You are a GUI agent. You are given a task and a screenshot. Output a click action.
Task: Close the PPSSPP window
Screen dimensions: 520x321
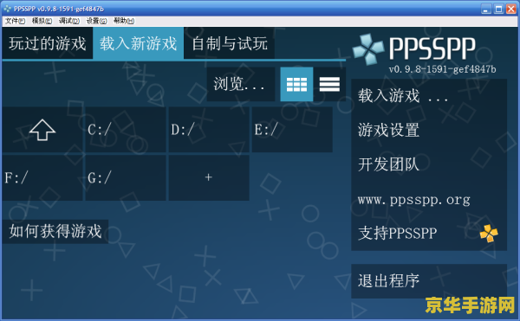coord(510,9)
